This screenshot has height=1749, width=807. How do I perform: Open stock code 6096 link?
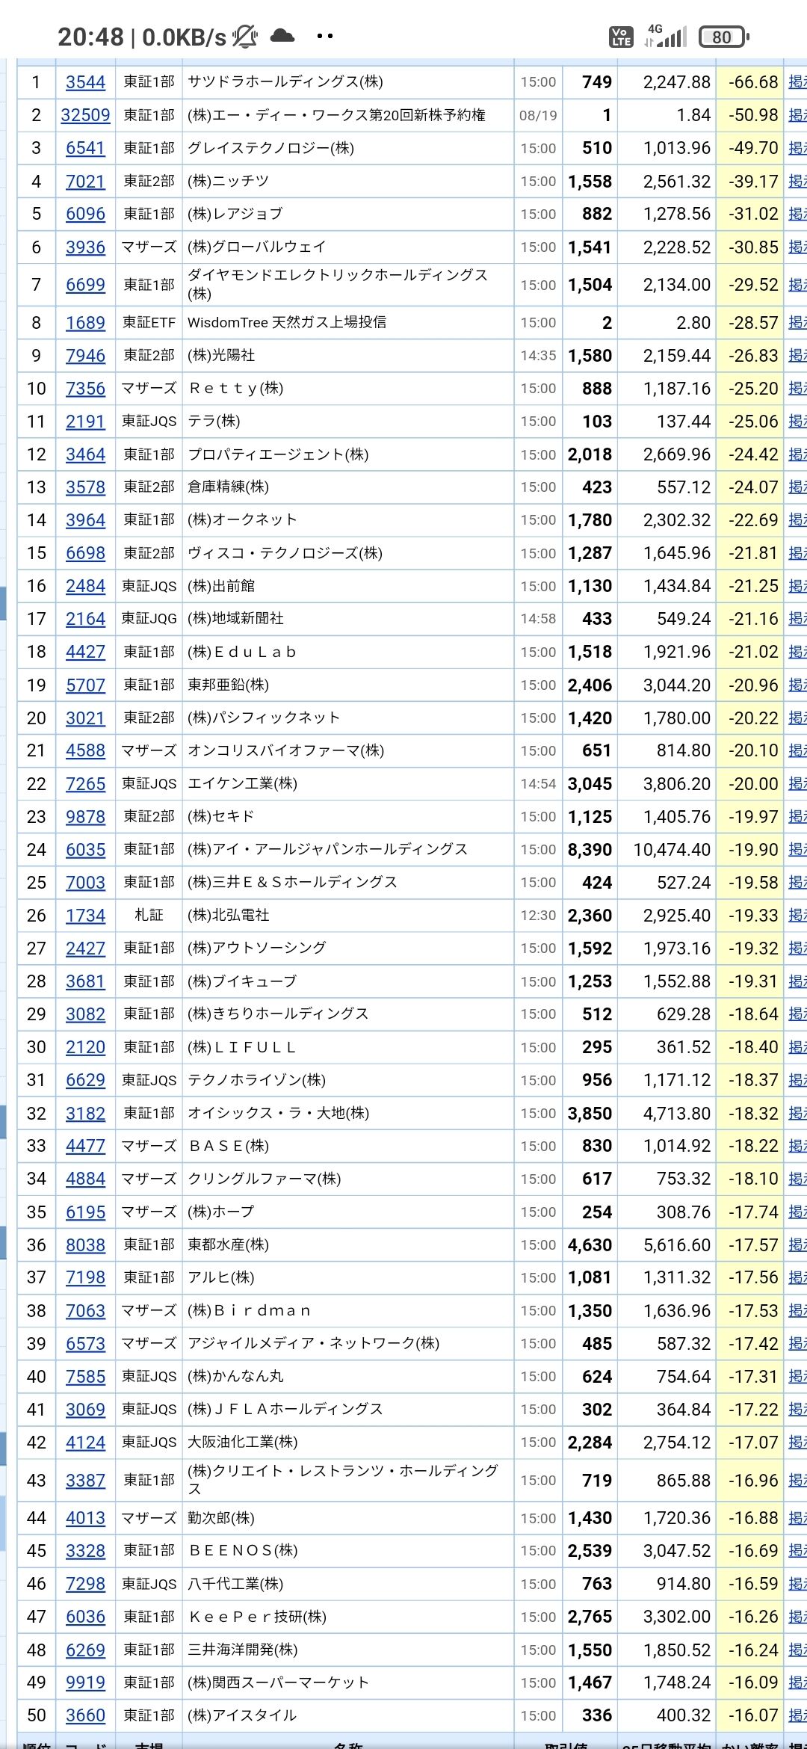tap(85, 214)
